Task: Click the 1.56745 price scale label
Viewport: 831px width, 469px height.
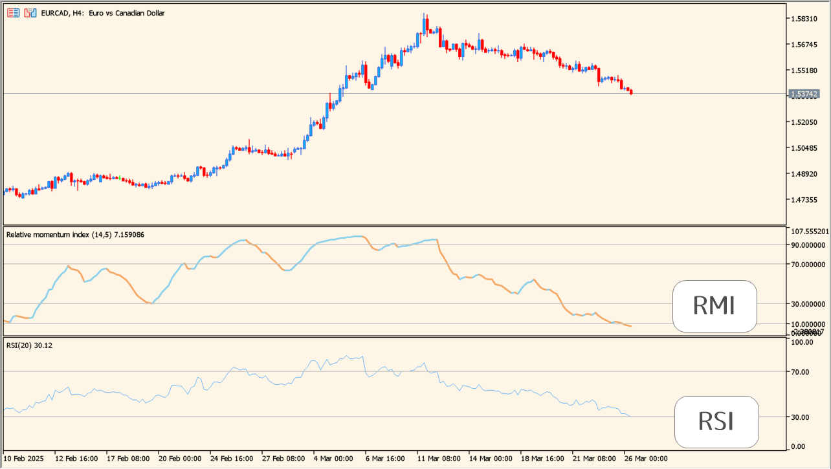Action: [x=804, y=45]
